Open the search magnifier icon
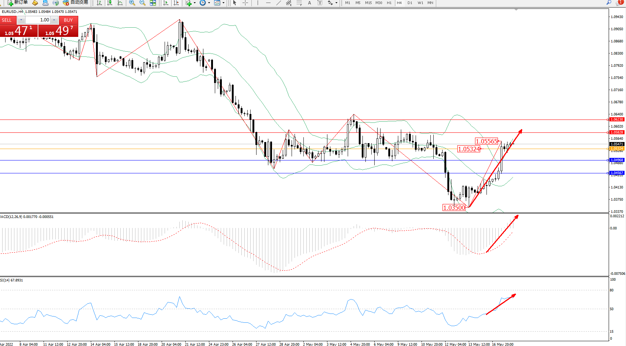The image size is (626, 346). (609, 3)
